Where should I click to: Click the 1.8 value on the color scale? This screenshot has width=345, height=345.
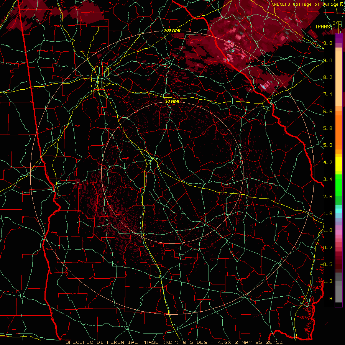(x=328, y=214)
